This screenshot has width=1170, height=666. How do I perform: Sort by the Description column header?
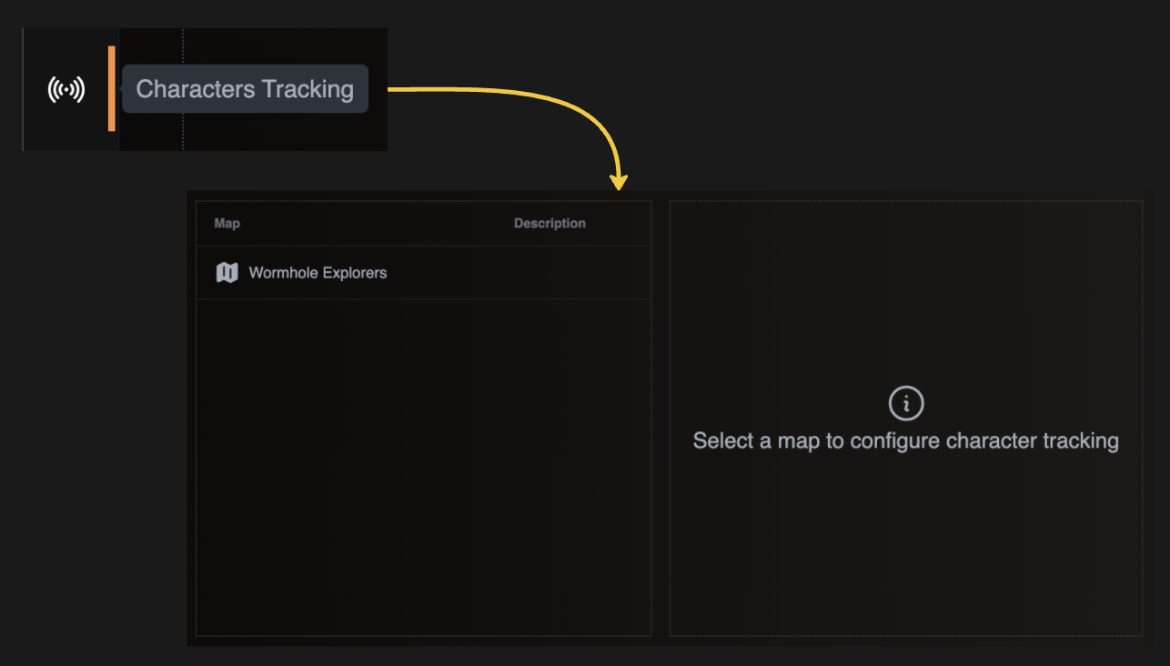coord(550,223)
